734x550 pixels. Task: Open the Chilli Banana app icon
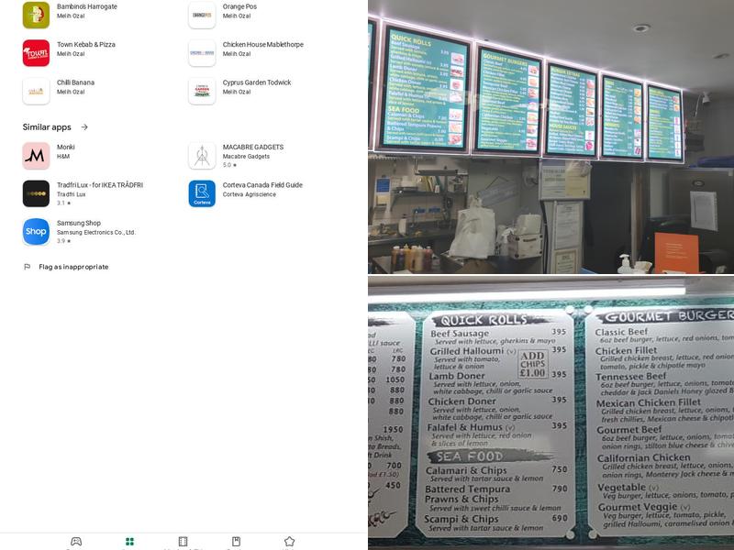click(37, 92)
